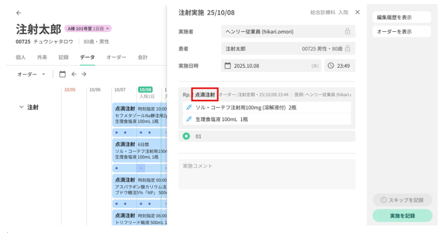Collapse the 注射 section
The width and height of the screenshot is (448, 233).
click(x=21, y=107)
